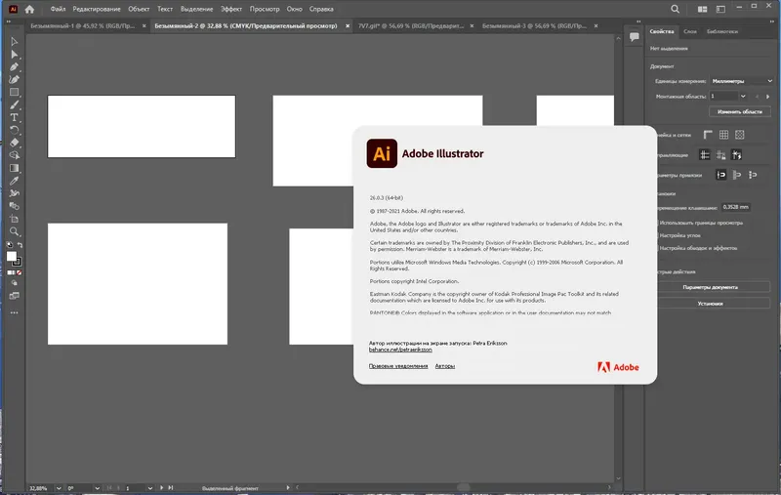The width and height of the screenshot is (781, 495).
Task: Select the Gradient tool
Action: [14, 168]
